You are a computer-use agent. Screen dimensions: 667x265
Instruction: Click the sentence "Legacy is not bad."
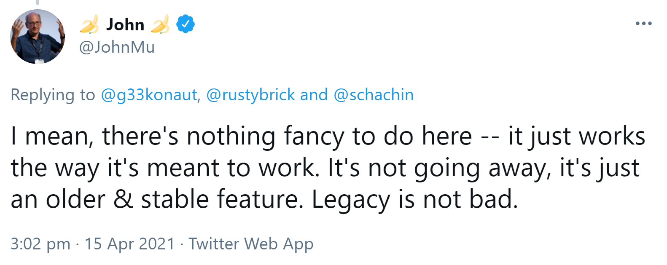(x=414, y=199)
